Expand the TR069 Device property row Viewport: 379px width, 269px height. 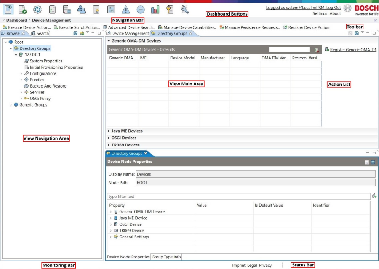pyautogui.click(x=111, y=231)
